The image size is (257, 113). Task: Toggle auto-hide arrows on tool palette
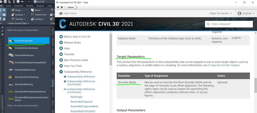click(2, 31)
